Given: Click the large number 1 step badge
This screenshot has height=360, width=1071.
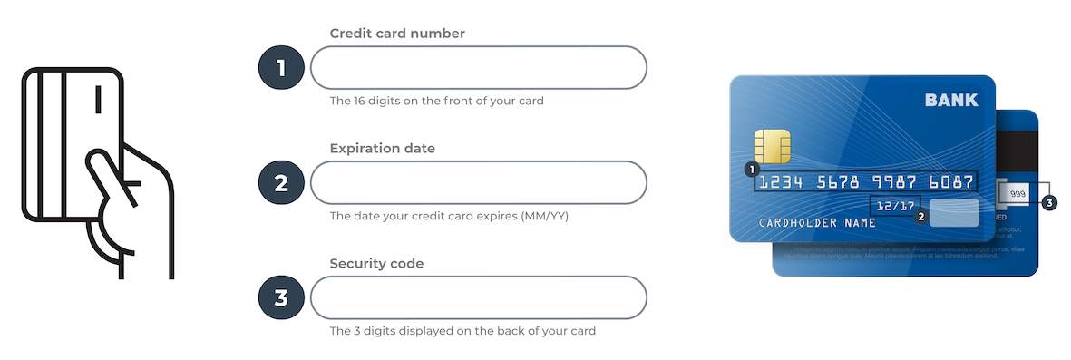Looking at the screenshot, I should pos(281,68).
